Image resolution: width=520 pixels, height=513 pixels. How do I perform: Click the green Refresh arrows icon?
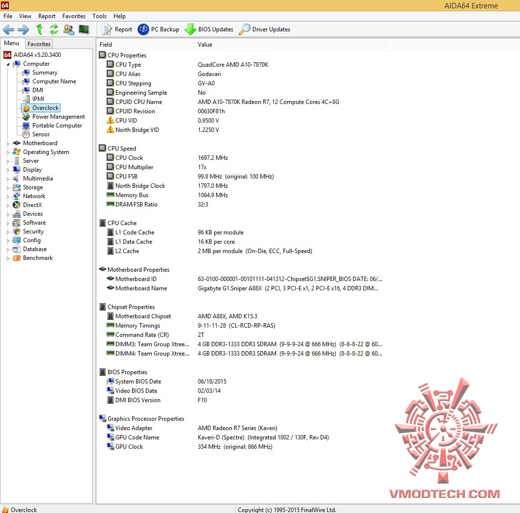point(54,29)
